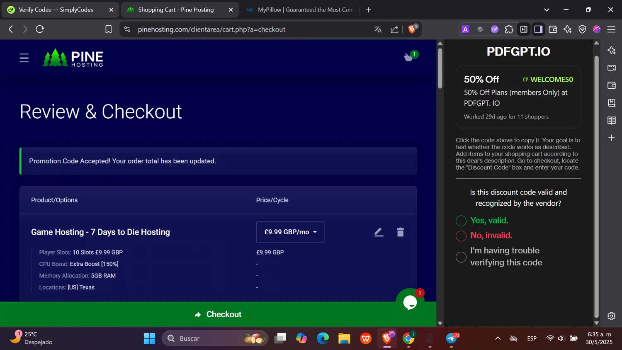Open sidebar settings gear

point(612,316)
